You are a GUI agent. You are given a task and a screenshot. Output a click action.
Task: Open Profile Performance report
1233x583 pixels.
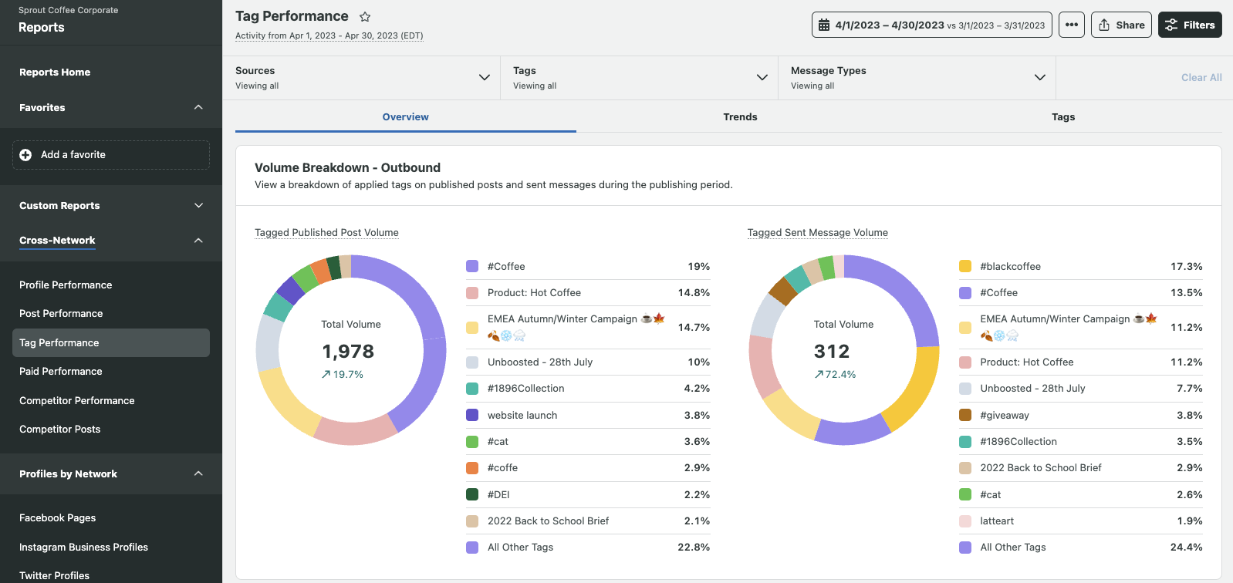[66, 285]
